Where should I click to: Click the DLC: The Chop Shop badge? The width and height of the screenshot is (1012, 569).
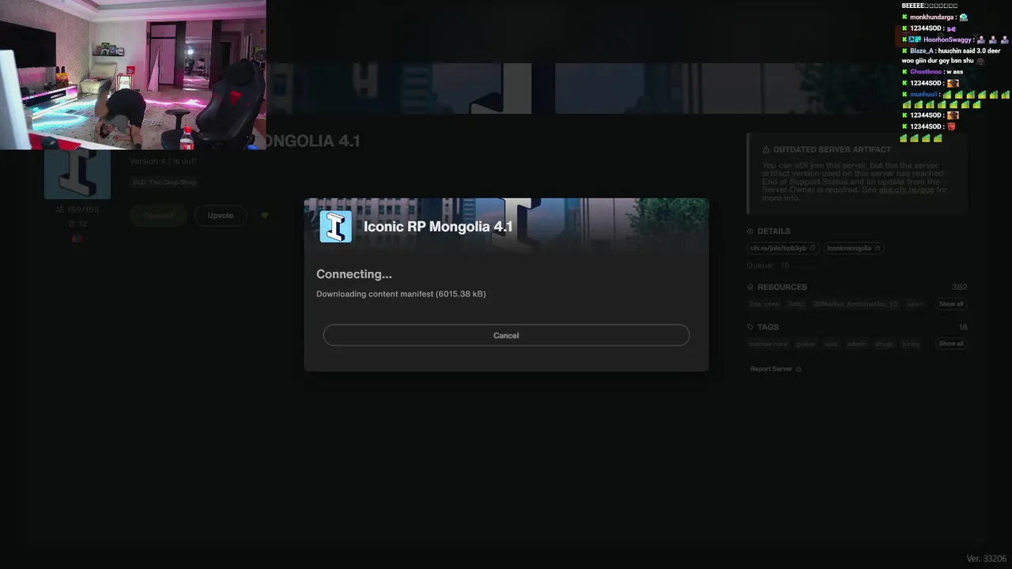[164, 183]
